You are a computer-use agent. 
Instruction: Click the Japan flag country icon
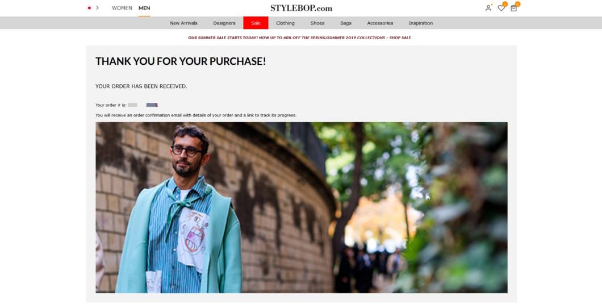point(89,8)
